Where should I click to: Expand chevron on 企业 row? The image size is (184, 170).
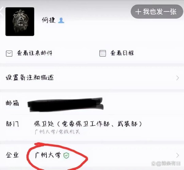(178, 155)
